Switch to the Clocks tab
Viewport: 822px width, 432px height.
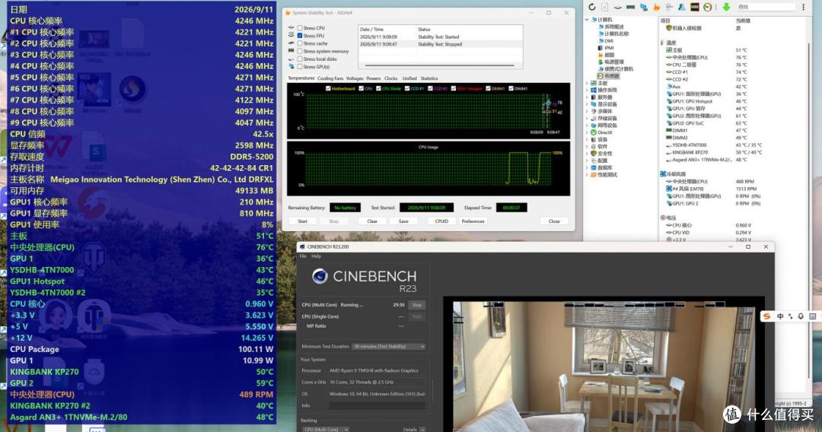(x=391, y=78)
